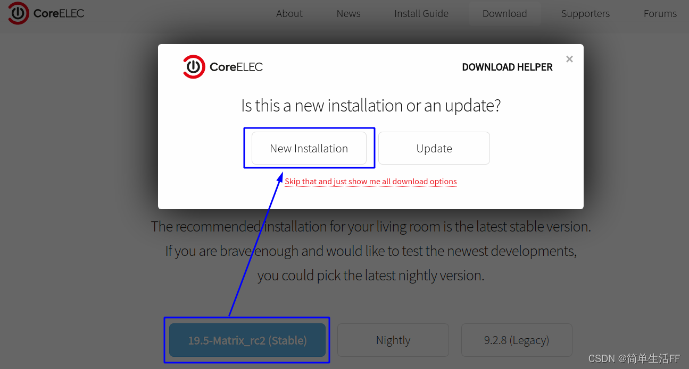Open the Install Guide page

click(421, 14)
